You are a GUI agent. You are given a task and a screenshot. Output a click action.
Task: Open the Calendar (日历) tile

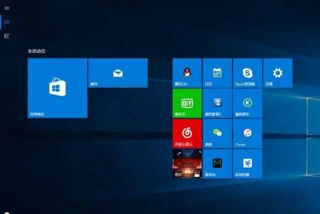[x=217, y=73]
